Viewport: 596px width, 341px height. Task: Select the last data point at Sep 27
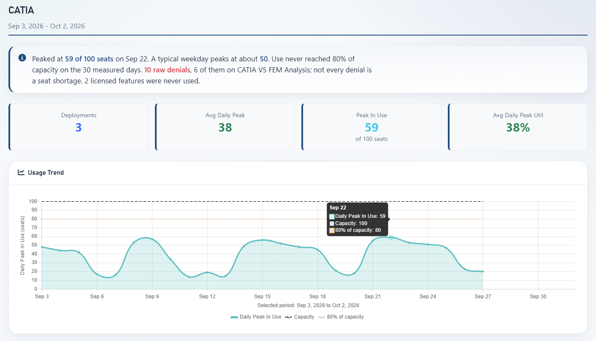click(483, 272)
